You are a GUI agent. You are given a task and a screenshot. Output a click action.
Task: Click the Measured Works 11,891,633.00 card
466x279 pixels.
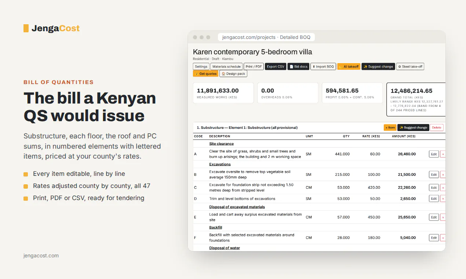(x=223, y=93)
